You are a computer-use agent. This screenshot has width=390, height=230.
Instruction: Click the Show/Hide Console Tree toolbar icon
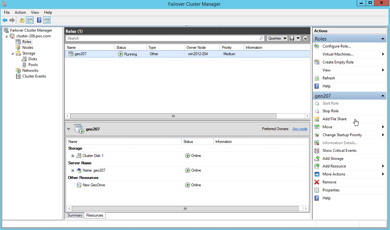[x=29, y=20]
